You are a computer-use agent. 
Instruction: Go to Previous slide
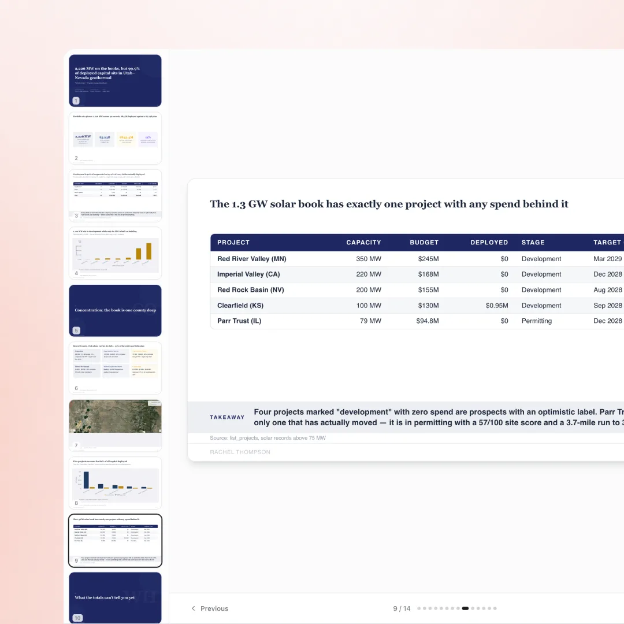(x=210, y=608)
